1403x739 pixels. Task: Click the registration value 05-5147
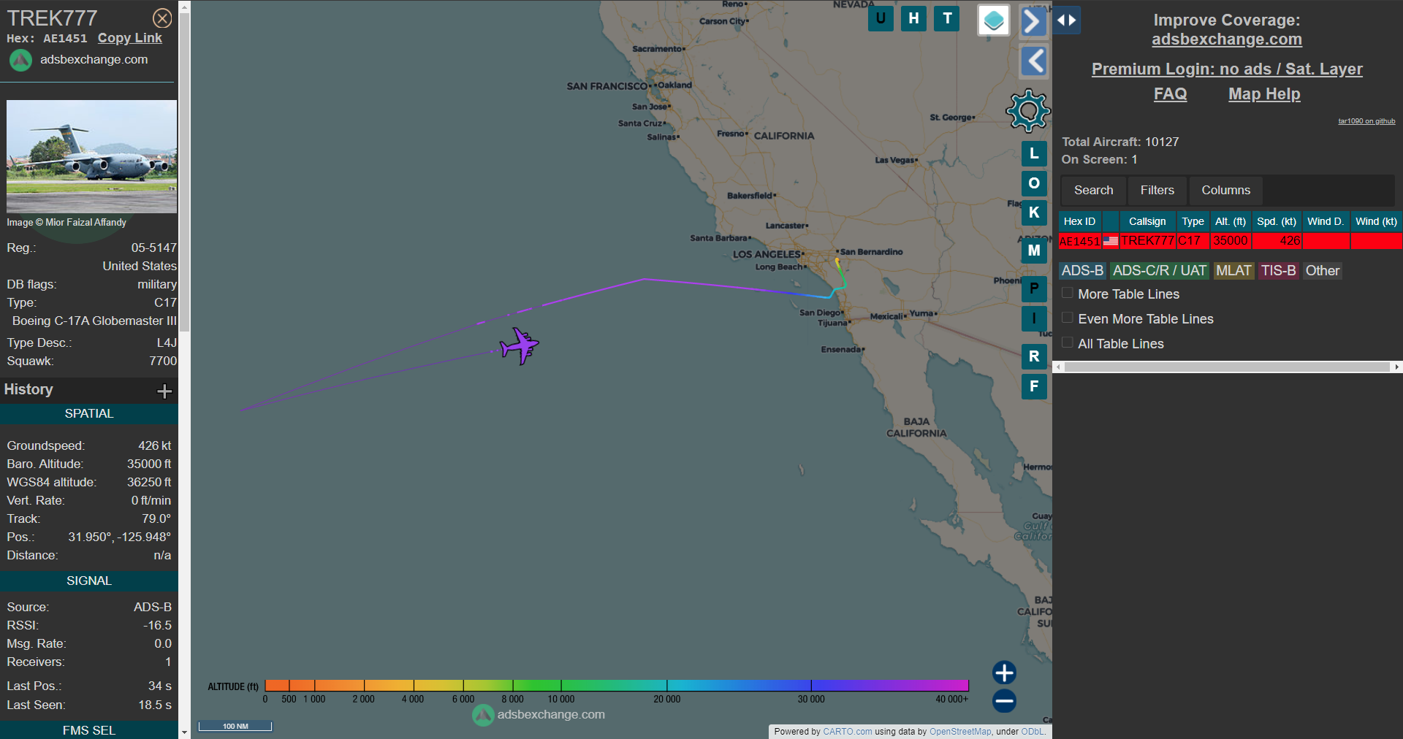pos(153,248)
